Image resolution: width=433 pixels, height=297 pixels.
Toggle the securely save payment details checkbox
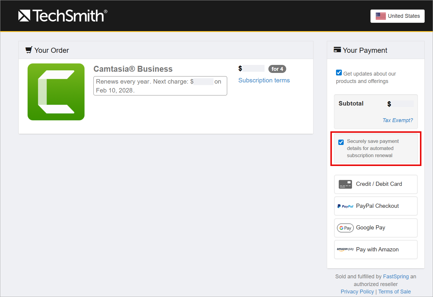tap(341, 142)
